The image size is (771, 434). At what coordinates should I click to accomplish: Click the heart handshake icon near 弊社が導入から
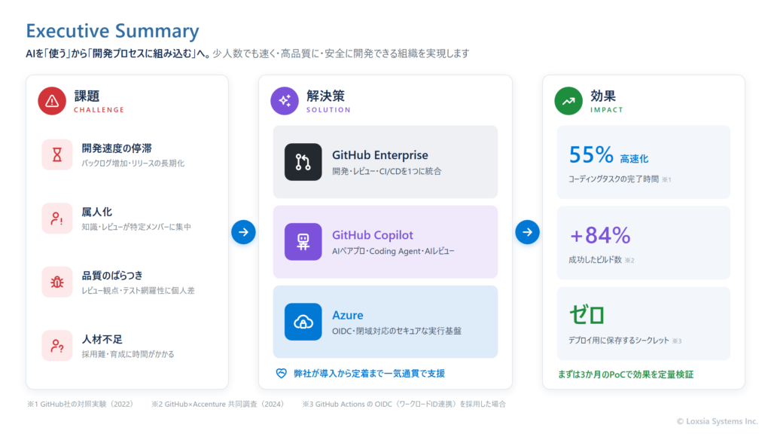pos(282,374)
